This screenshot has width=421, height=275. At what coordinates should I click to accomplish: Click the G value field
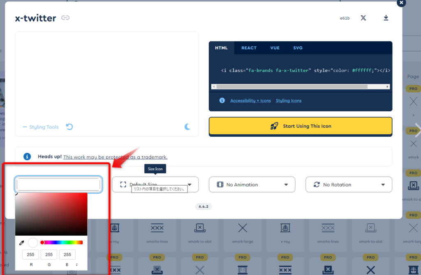[49, 254]
